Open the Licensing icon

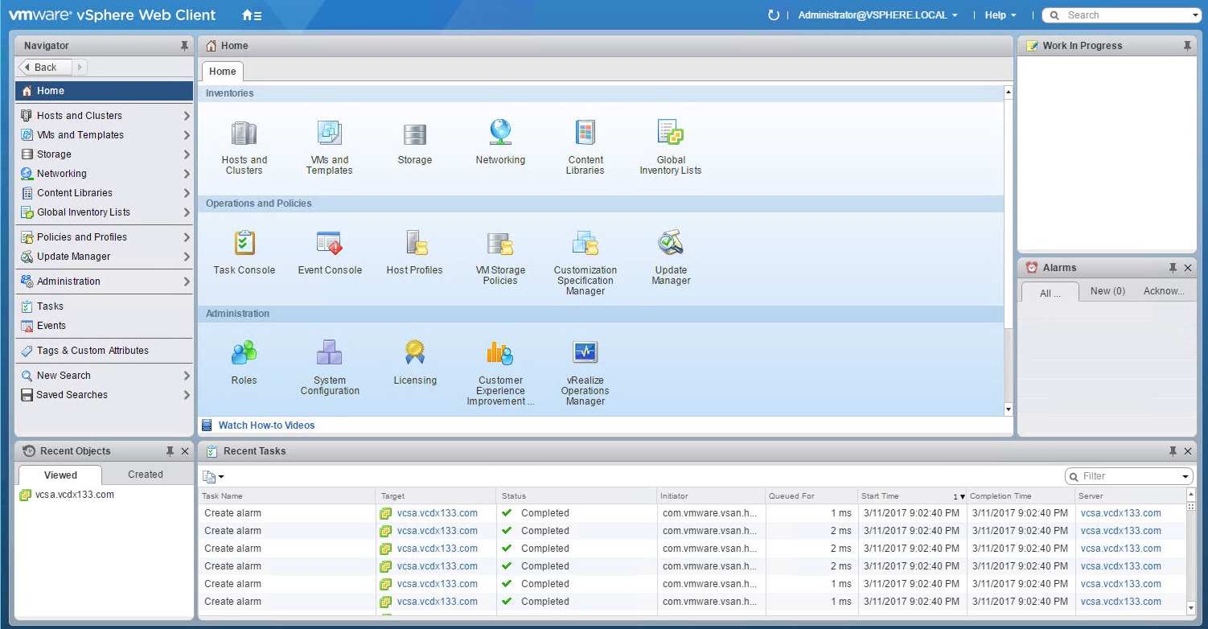point(415,353)
